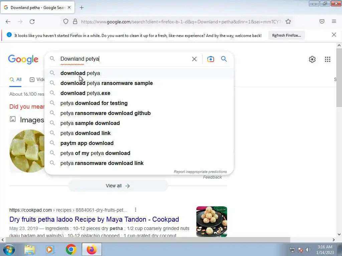Click the taskbar clock and date
This screenshot has width=342, height=256.
point(325,250)
